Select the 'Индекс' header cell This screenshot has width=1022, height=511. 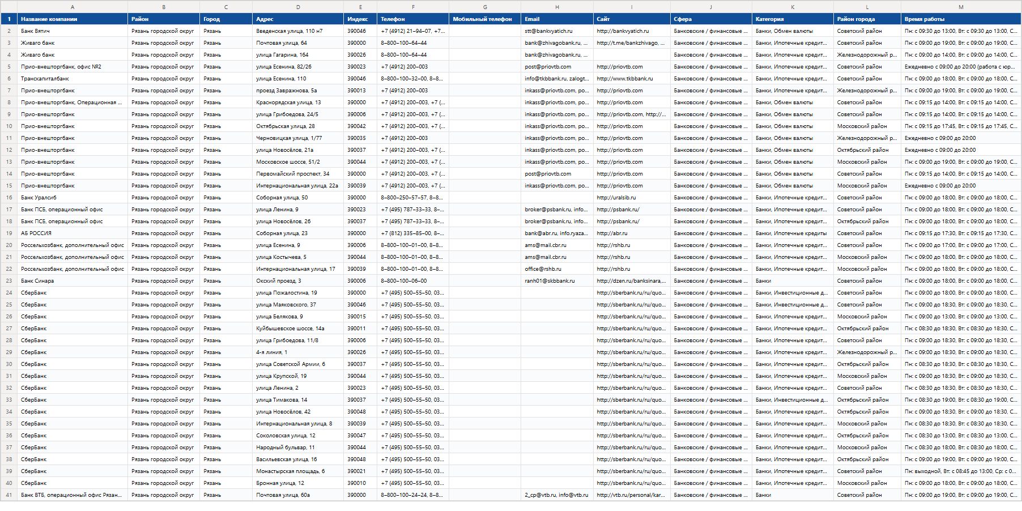pos(360,19)
